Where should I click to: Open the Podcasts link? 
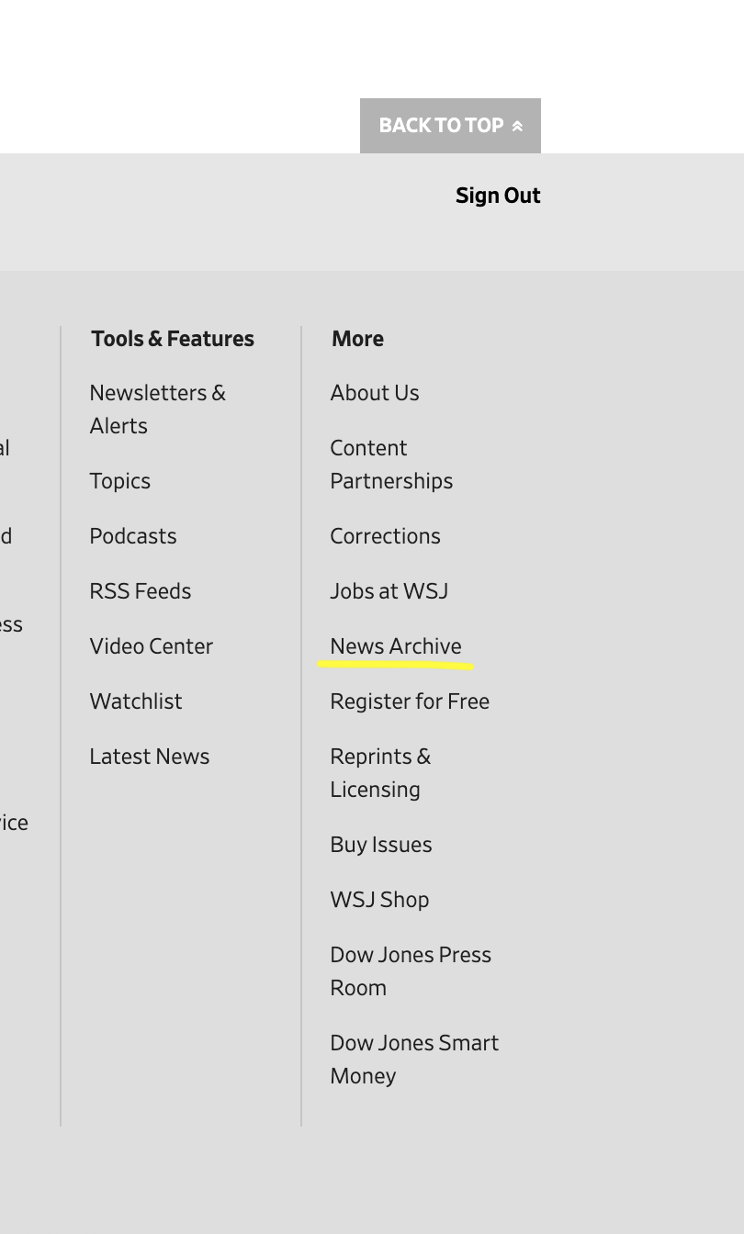[x=133, y=536]
